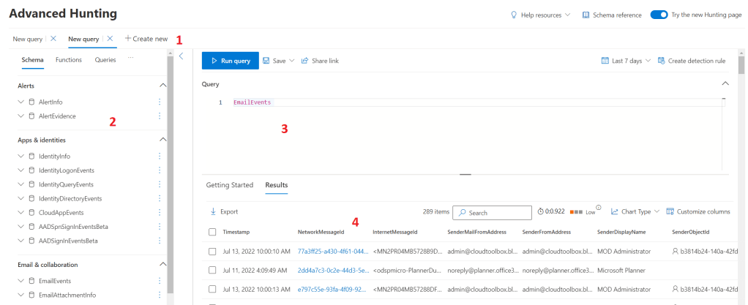Screen dimensions: 748x305
Task: Open the Last 7 days time range dropdown
Action: point(626,61)
